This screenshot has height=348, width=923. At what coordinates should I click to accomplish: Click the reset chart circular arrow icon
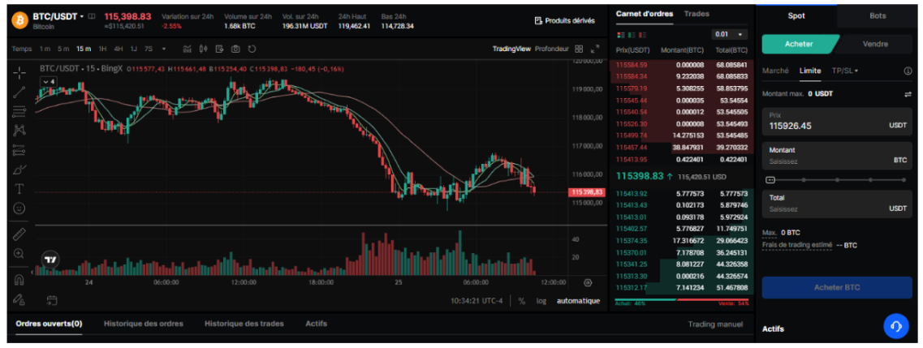coord(252,49)
